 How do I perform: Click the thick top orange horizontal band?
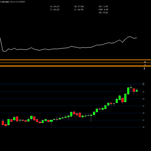coord(75,60)
